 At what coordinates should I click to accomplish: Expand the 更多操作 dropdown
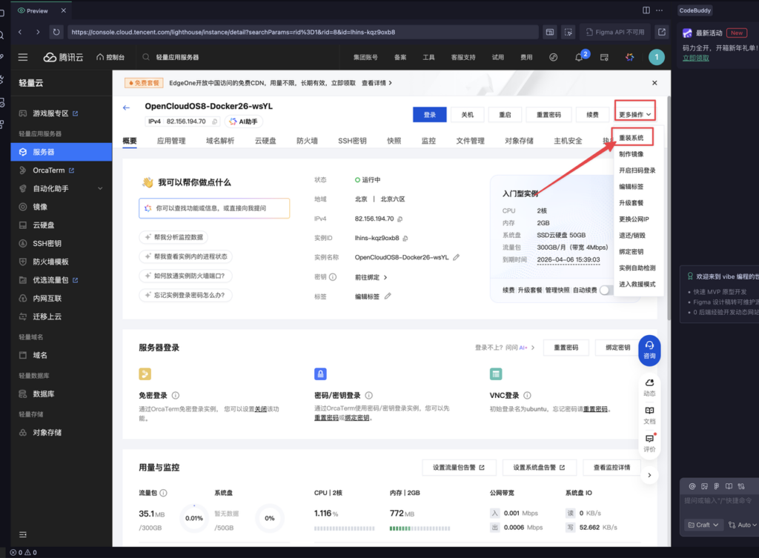coord(635,115)
